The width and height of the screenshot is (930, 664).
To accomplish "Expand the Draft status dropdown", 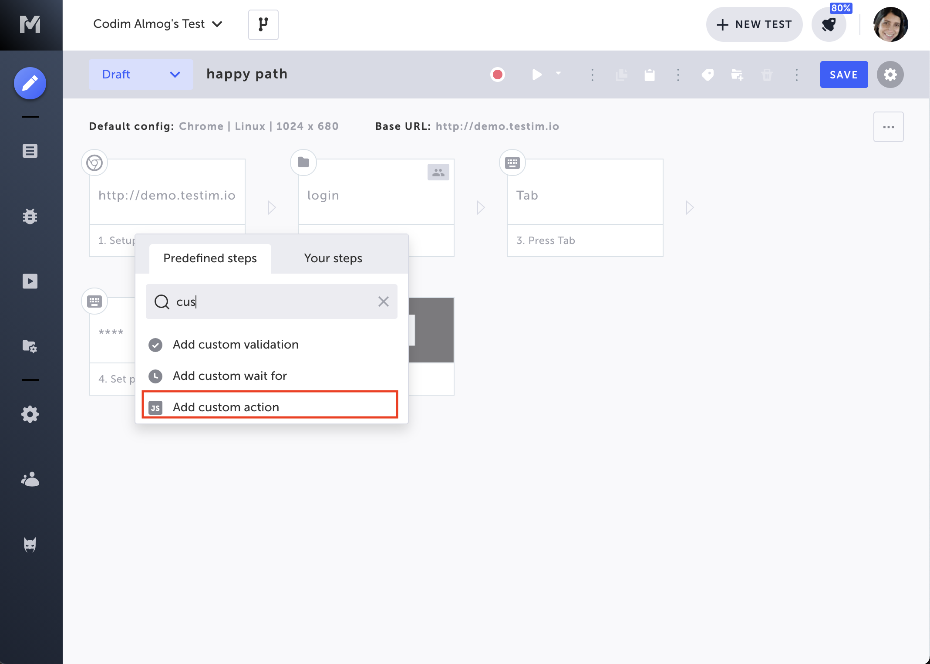I will pyautogui.click(x=141, y=75).
